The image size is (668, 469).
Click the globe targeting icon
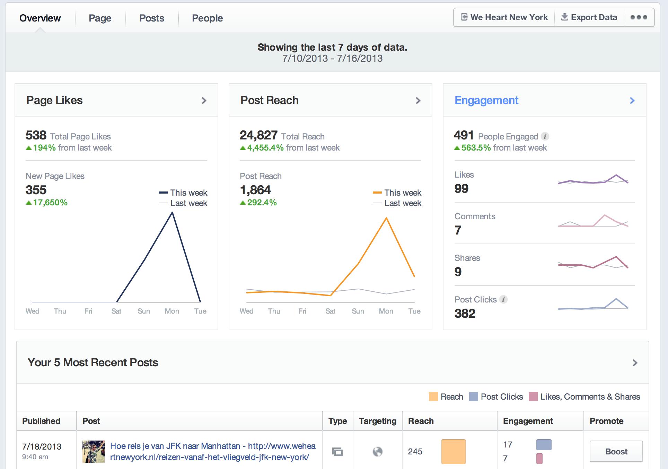(377, 451)
